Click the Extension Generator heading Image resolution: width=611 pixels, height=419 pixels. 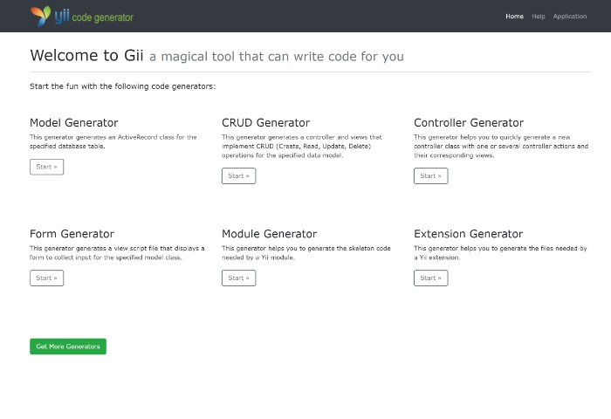tap(468, 234)
